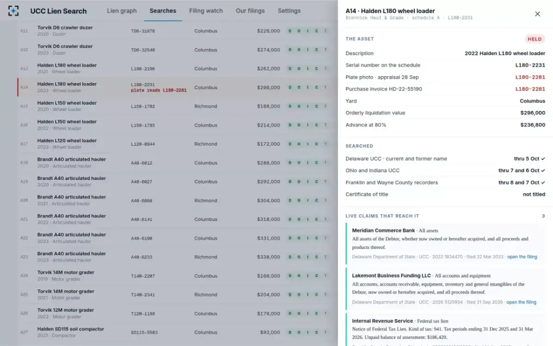Click the I badge in row A13
553x346 pixels.
(308, 69)
